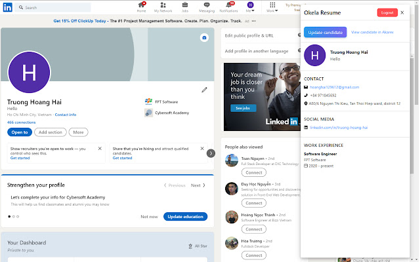This screenshot has height=262, width=420.
Task: Click the LinkedIn logo icon
Action: (x=7, y=7)
